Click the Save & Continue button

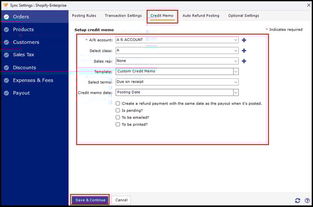(90, 200)
